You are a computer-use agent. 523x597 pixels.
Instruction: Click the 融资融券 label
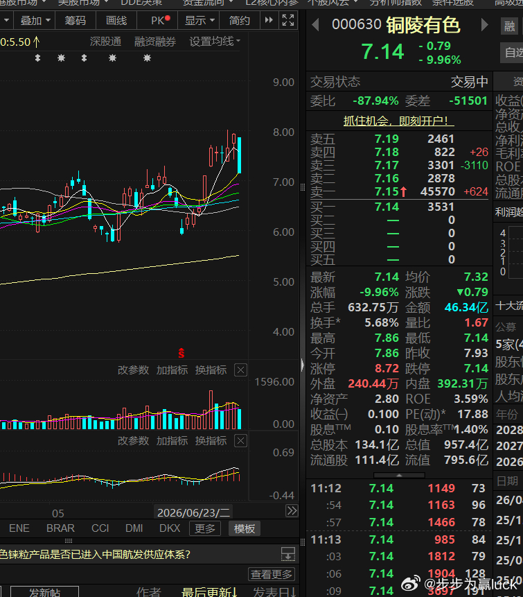coord(155,42)
